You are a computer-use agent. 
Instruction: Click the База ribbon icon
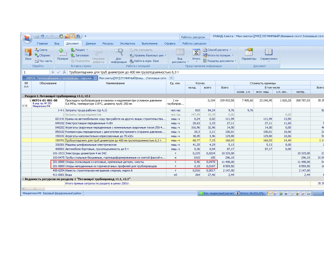(x=28, y=54)
